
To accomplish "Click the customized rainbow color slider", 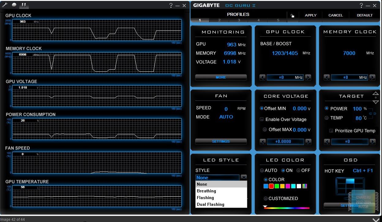I will coord(286,208).
